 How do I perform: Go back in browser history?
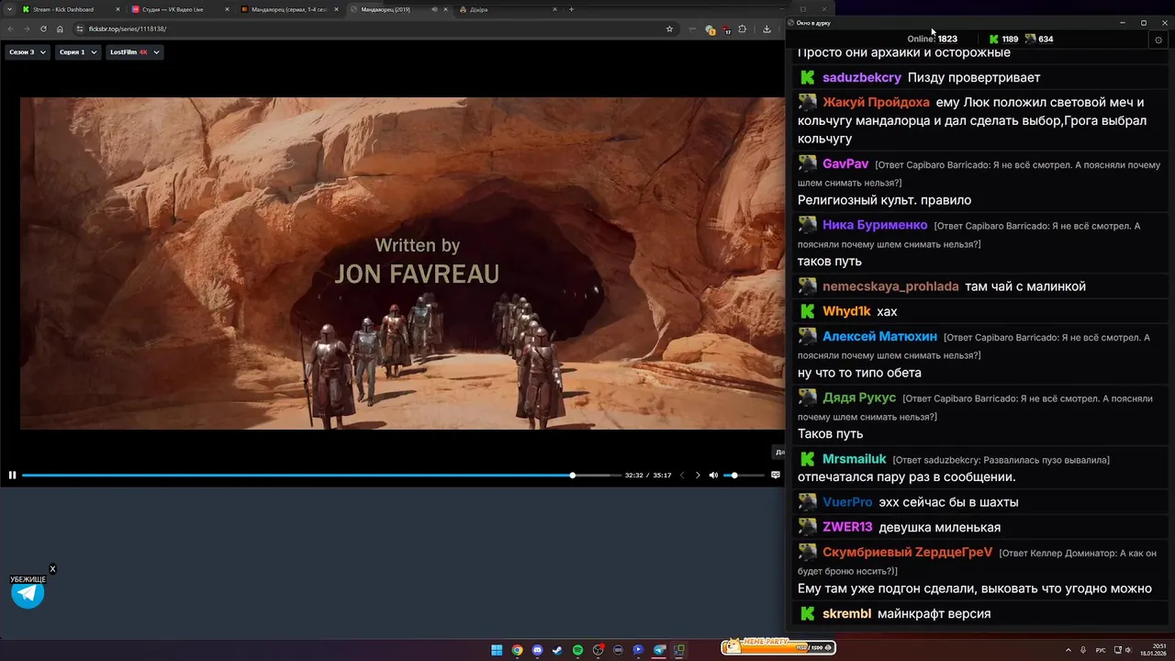tap(10, 28)
